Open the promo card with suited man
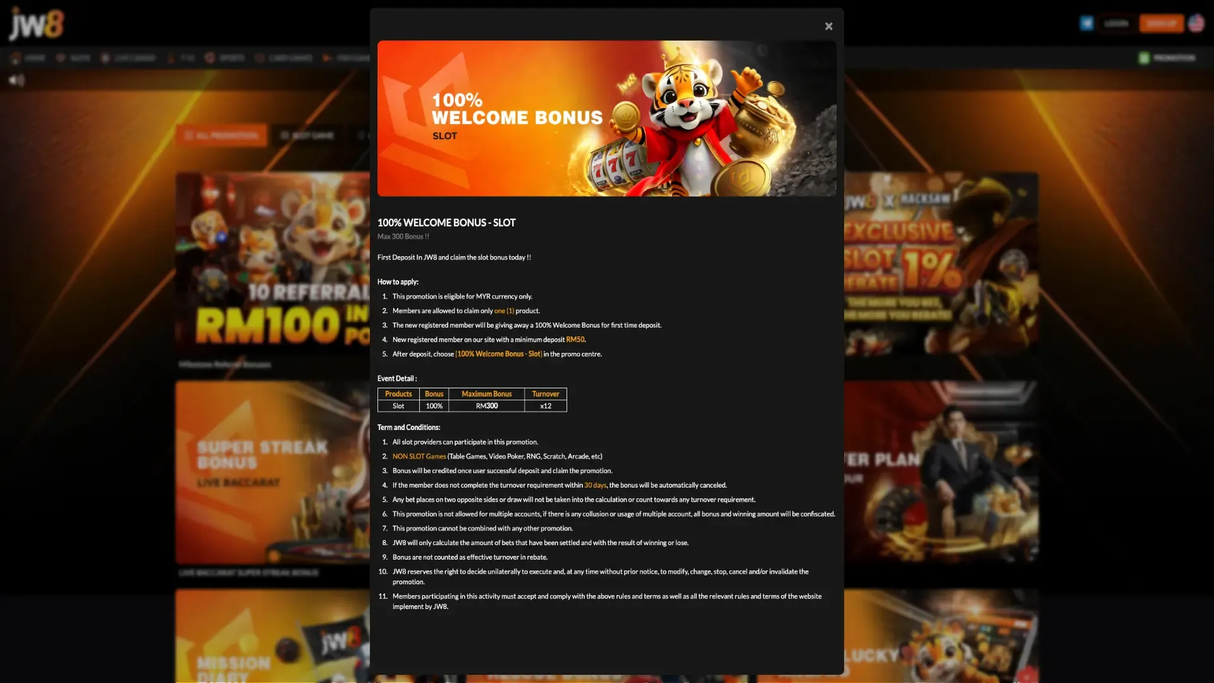The image size is (1214, 683). (x=941, y=472)
